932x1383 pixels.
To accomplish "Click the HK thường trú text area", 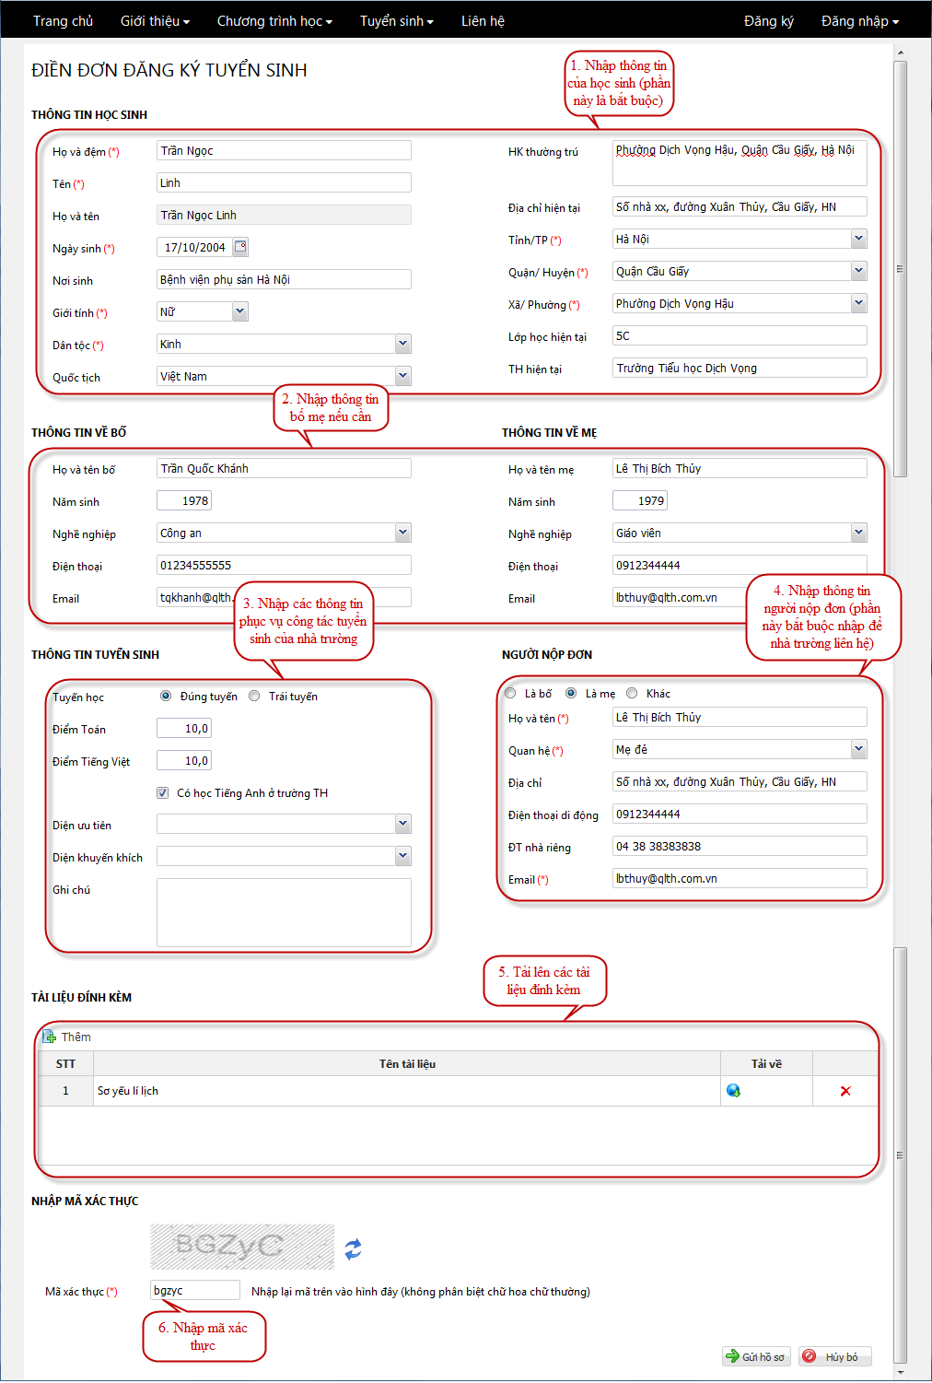I will click(740, 163).
